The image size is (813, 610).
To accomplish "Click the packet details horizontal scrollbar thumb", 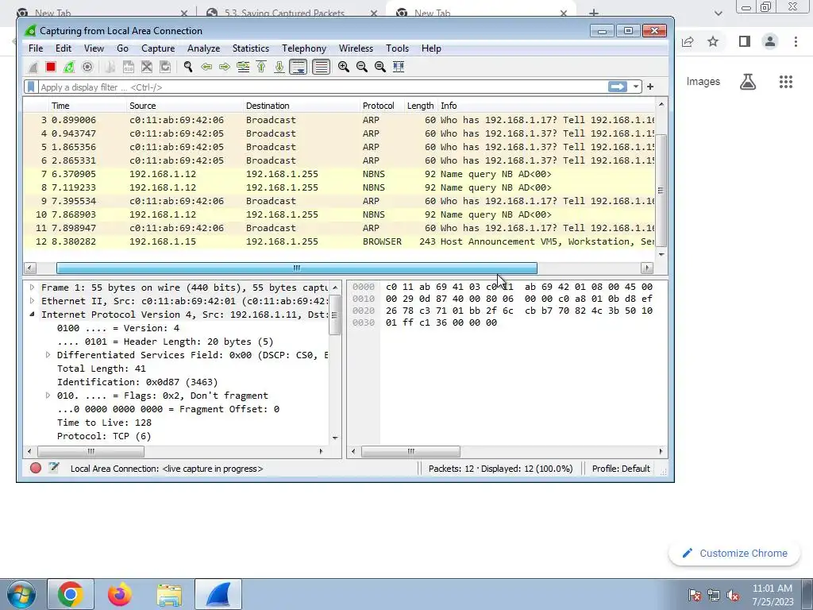I will pyautogui.click(x=91, y=451).
